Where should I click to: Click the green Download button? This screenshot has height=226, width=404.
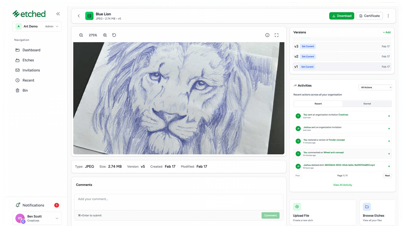coord(341,16)
